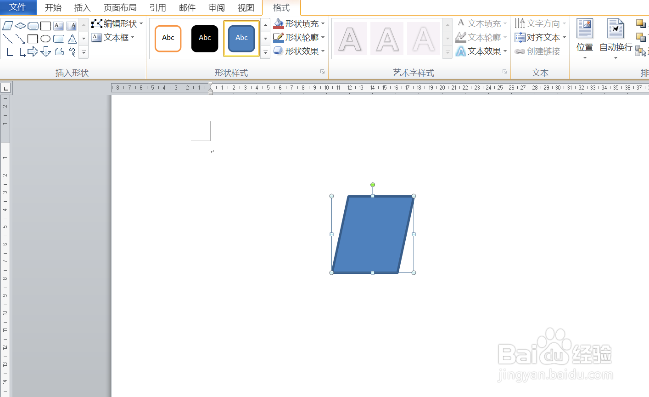Click the ruler tab selector L button
Screen dimensions: 649x397
pyautogui.click(x=6, y=88)
